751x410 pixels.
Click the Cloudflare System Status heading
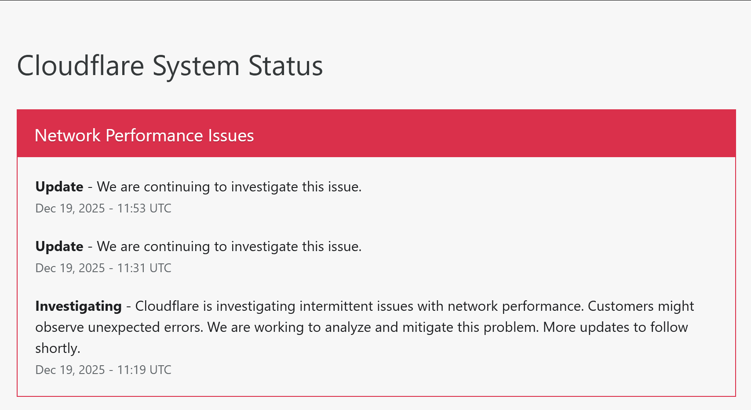[170, 66]
